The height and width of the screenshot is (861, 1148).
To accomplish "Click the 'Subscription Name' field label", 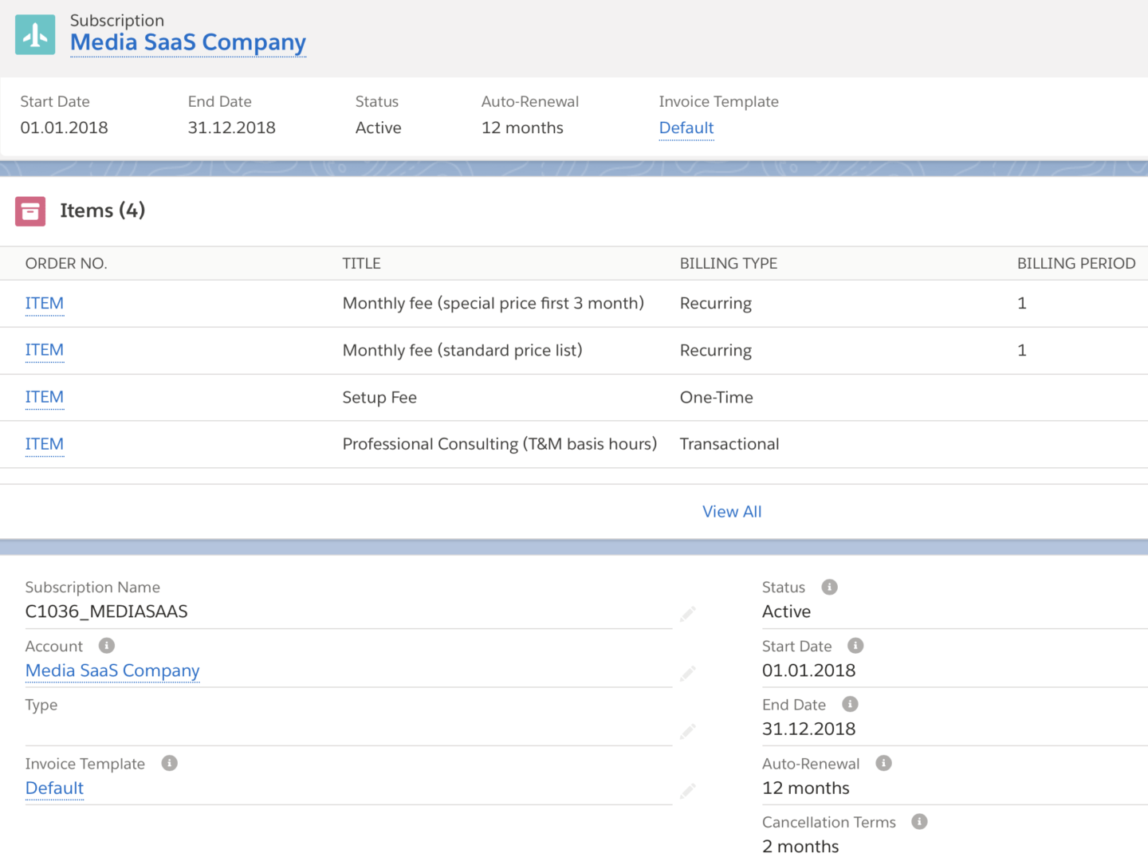I will (92, 588).
